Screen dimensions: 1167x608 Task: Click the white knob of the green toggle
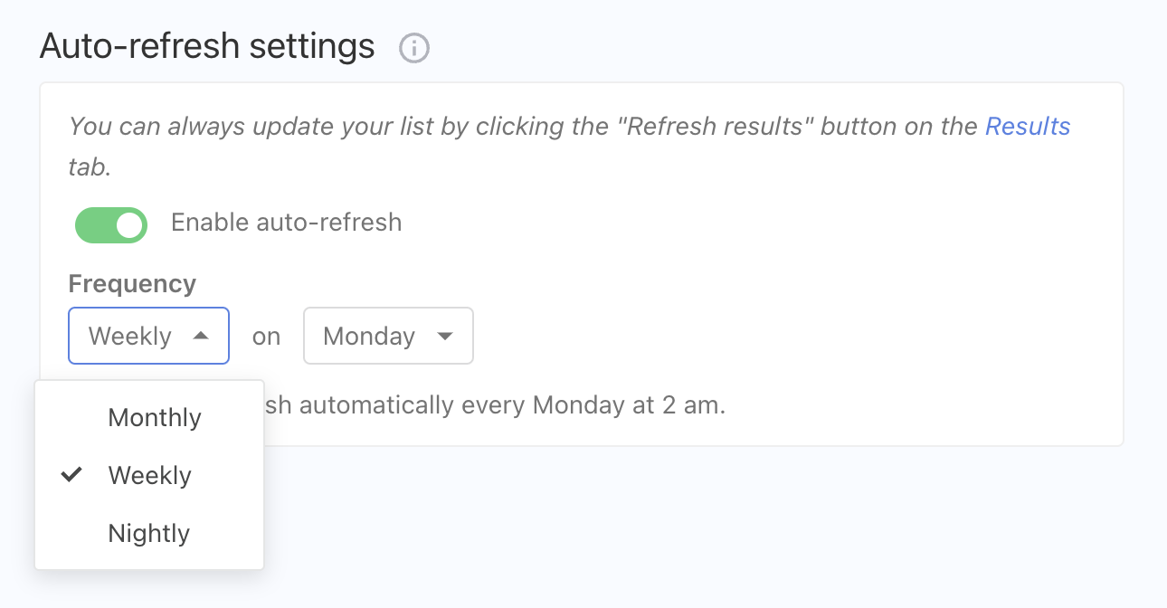click(x=130, y=225)
